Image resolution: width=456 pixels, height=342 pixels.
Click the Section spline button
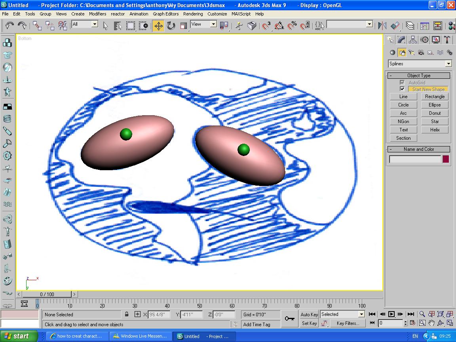[403, 138]
